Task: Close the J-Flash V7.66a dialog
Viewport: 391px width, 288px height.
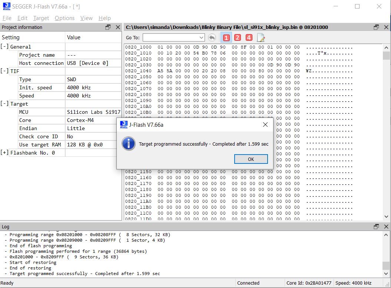Action: click(265, 125)
